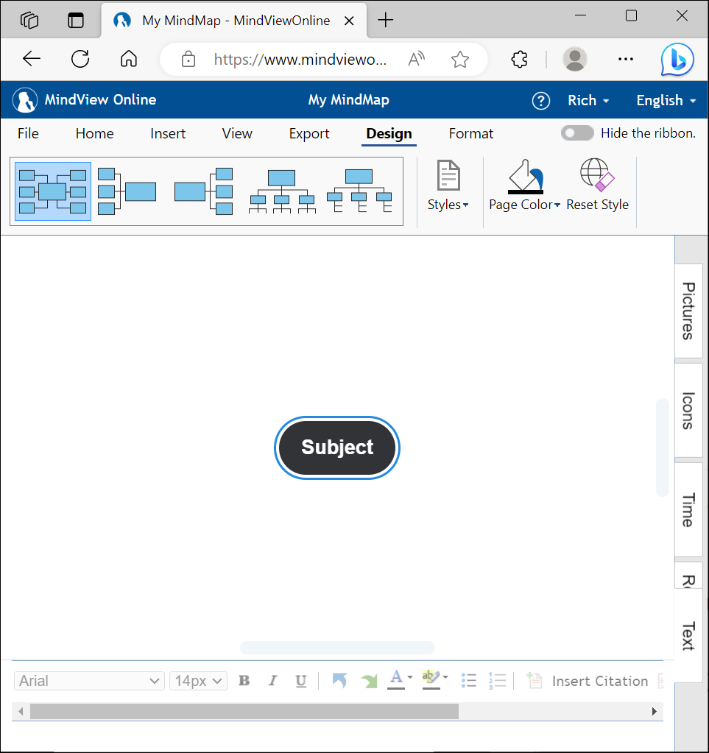Toggle bold text formatting
This screenshot has width=709, height=753.
244,681
